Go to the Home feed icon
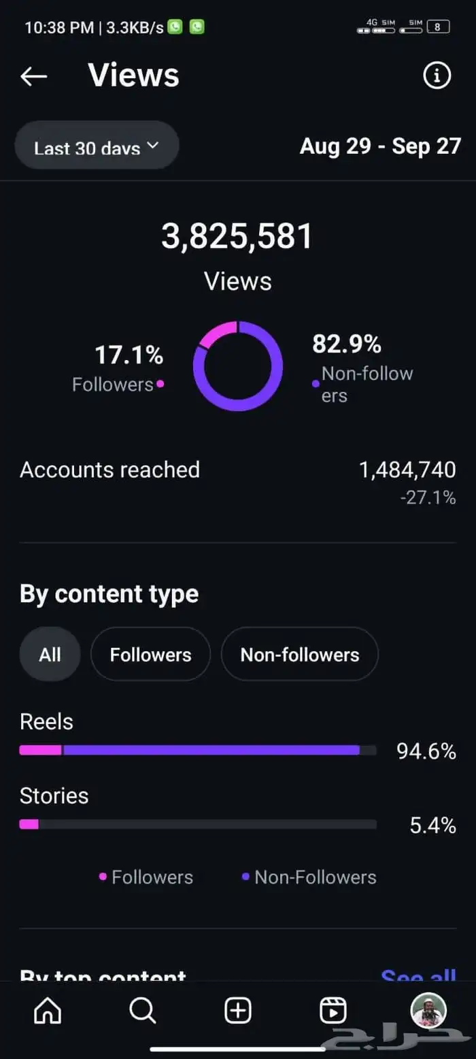The image size is (476, 1059). click(48, 1011)
